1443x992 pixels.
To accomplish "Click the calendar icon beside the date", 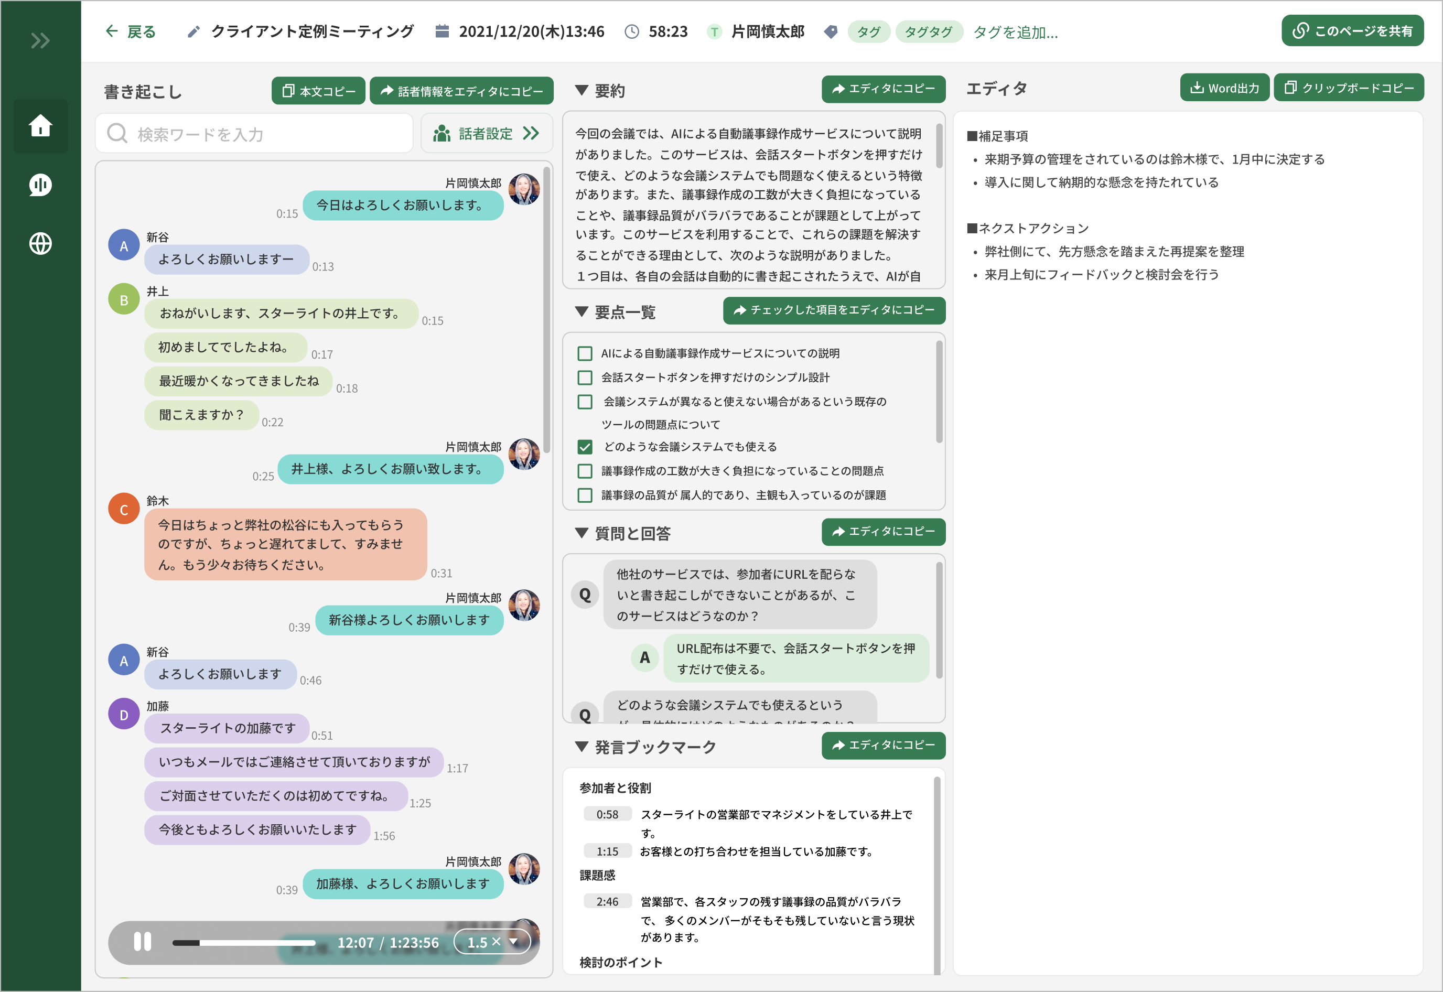I will point(442,31).
